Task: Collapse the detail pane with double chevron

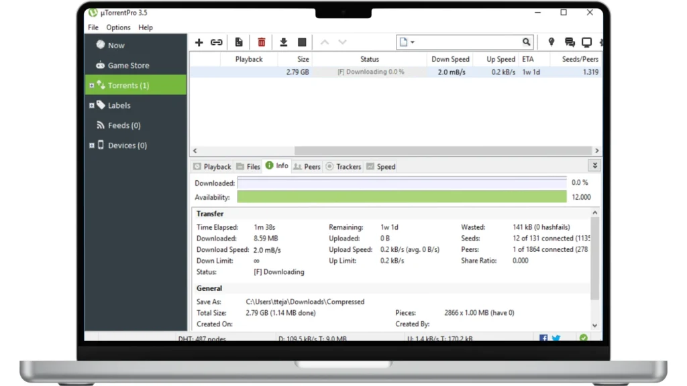Action: 594,166
